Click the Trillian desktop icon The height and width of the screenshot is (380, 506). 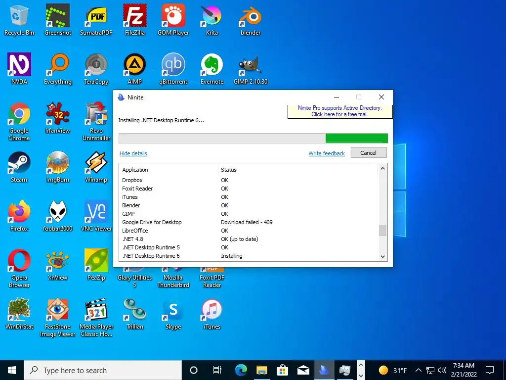[134, 314]
